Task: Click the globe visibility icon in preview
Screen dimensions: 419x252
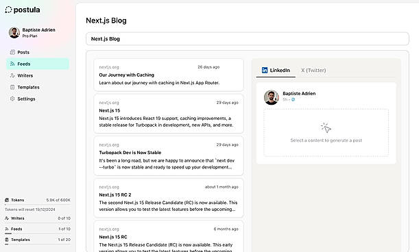Action: pyautogui.click(x=293, y=99)
